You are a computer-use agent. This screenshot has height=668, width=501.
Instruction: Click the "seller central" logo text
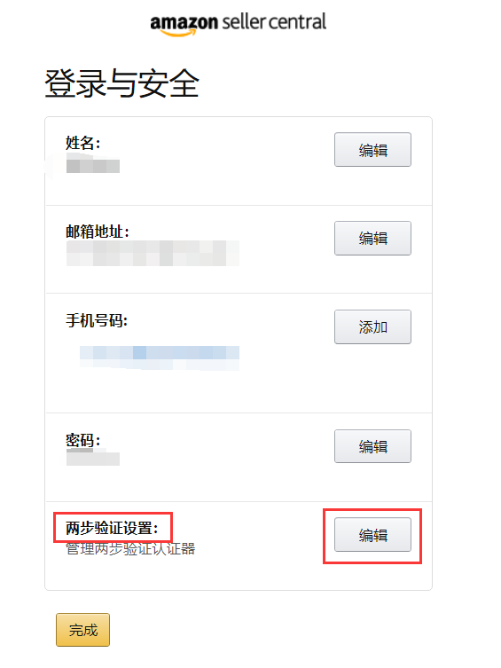(274, 21)
